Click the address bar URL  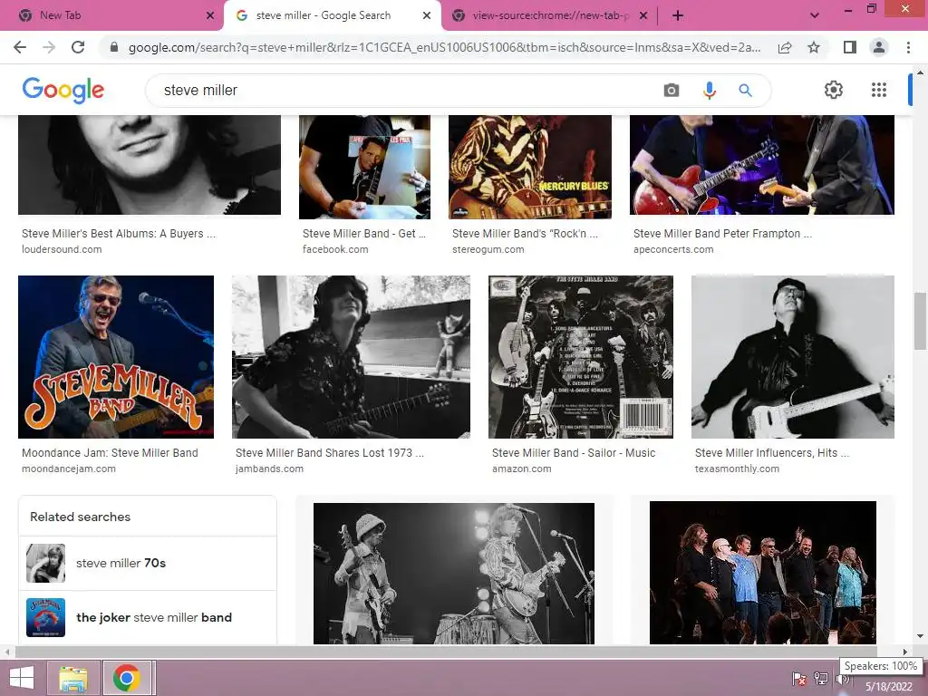pyautogui.click(x=444, y=47)
